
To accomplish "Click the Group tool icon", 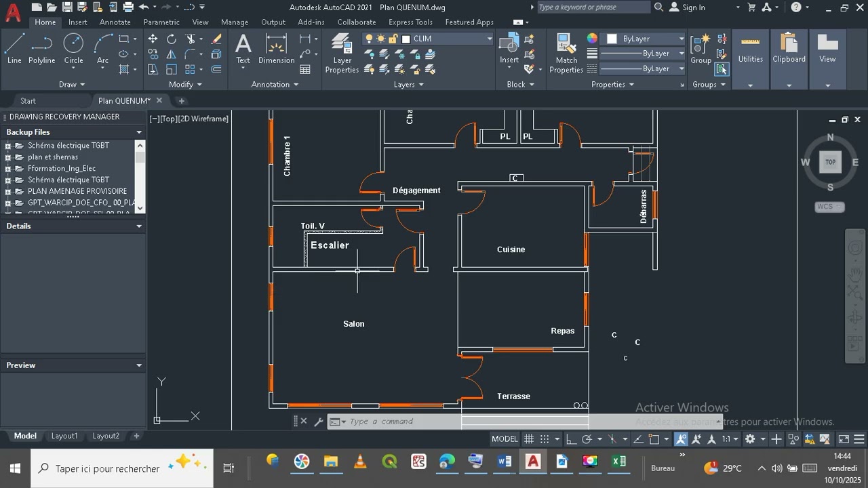I will pos(701,48).
